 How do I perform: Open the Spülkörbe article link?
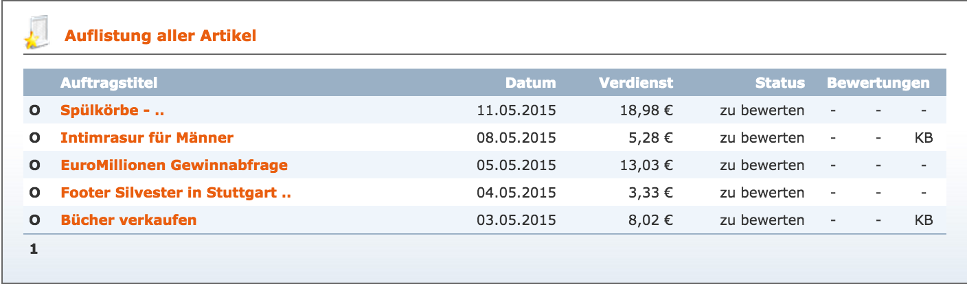[112, 110]
